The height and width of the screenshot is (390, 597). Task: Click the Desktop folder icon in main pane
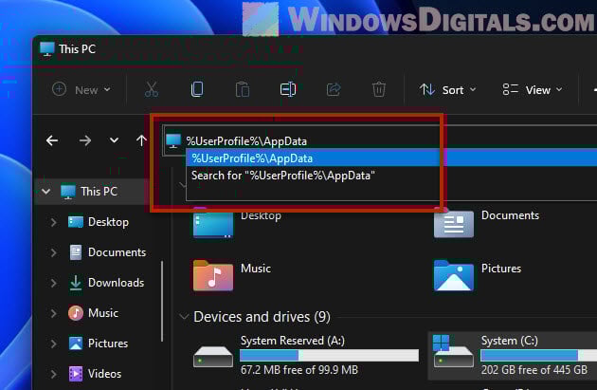(213, 223)
